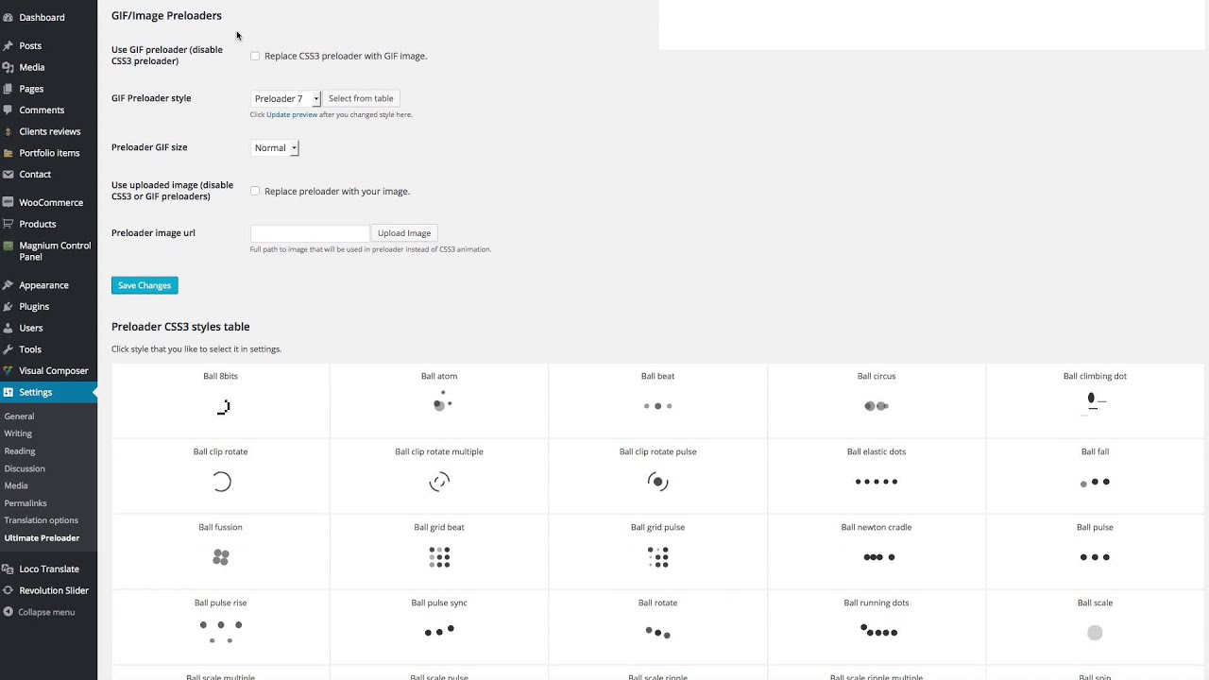Click the Update preview link
Image resolution: width=1209 pixels, height=680 pixels.
[292, 114]
